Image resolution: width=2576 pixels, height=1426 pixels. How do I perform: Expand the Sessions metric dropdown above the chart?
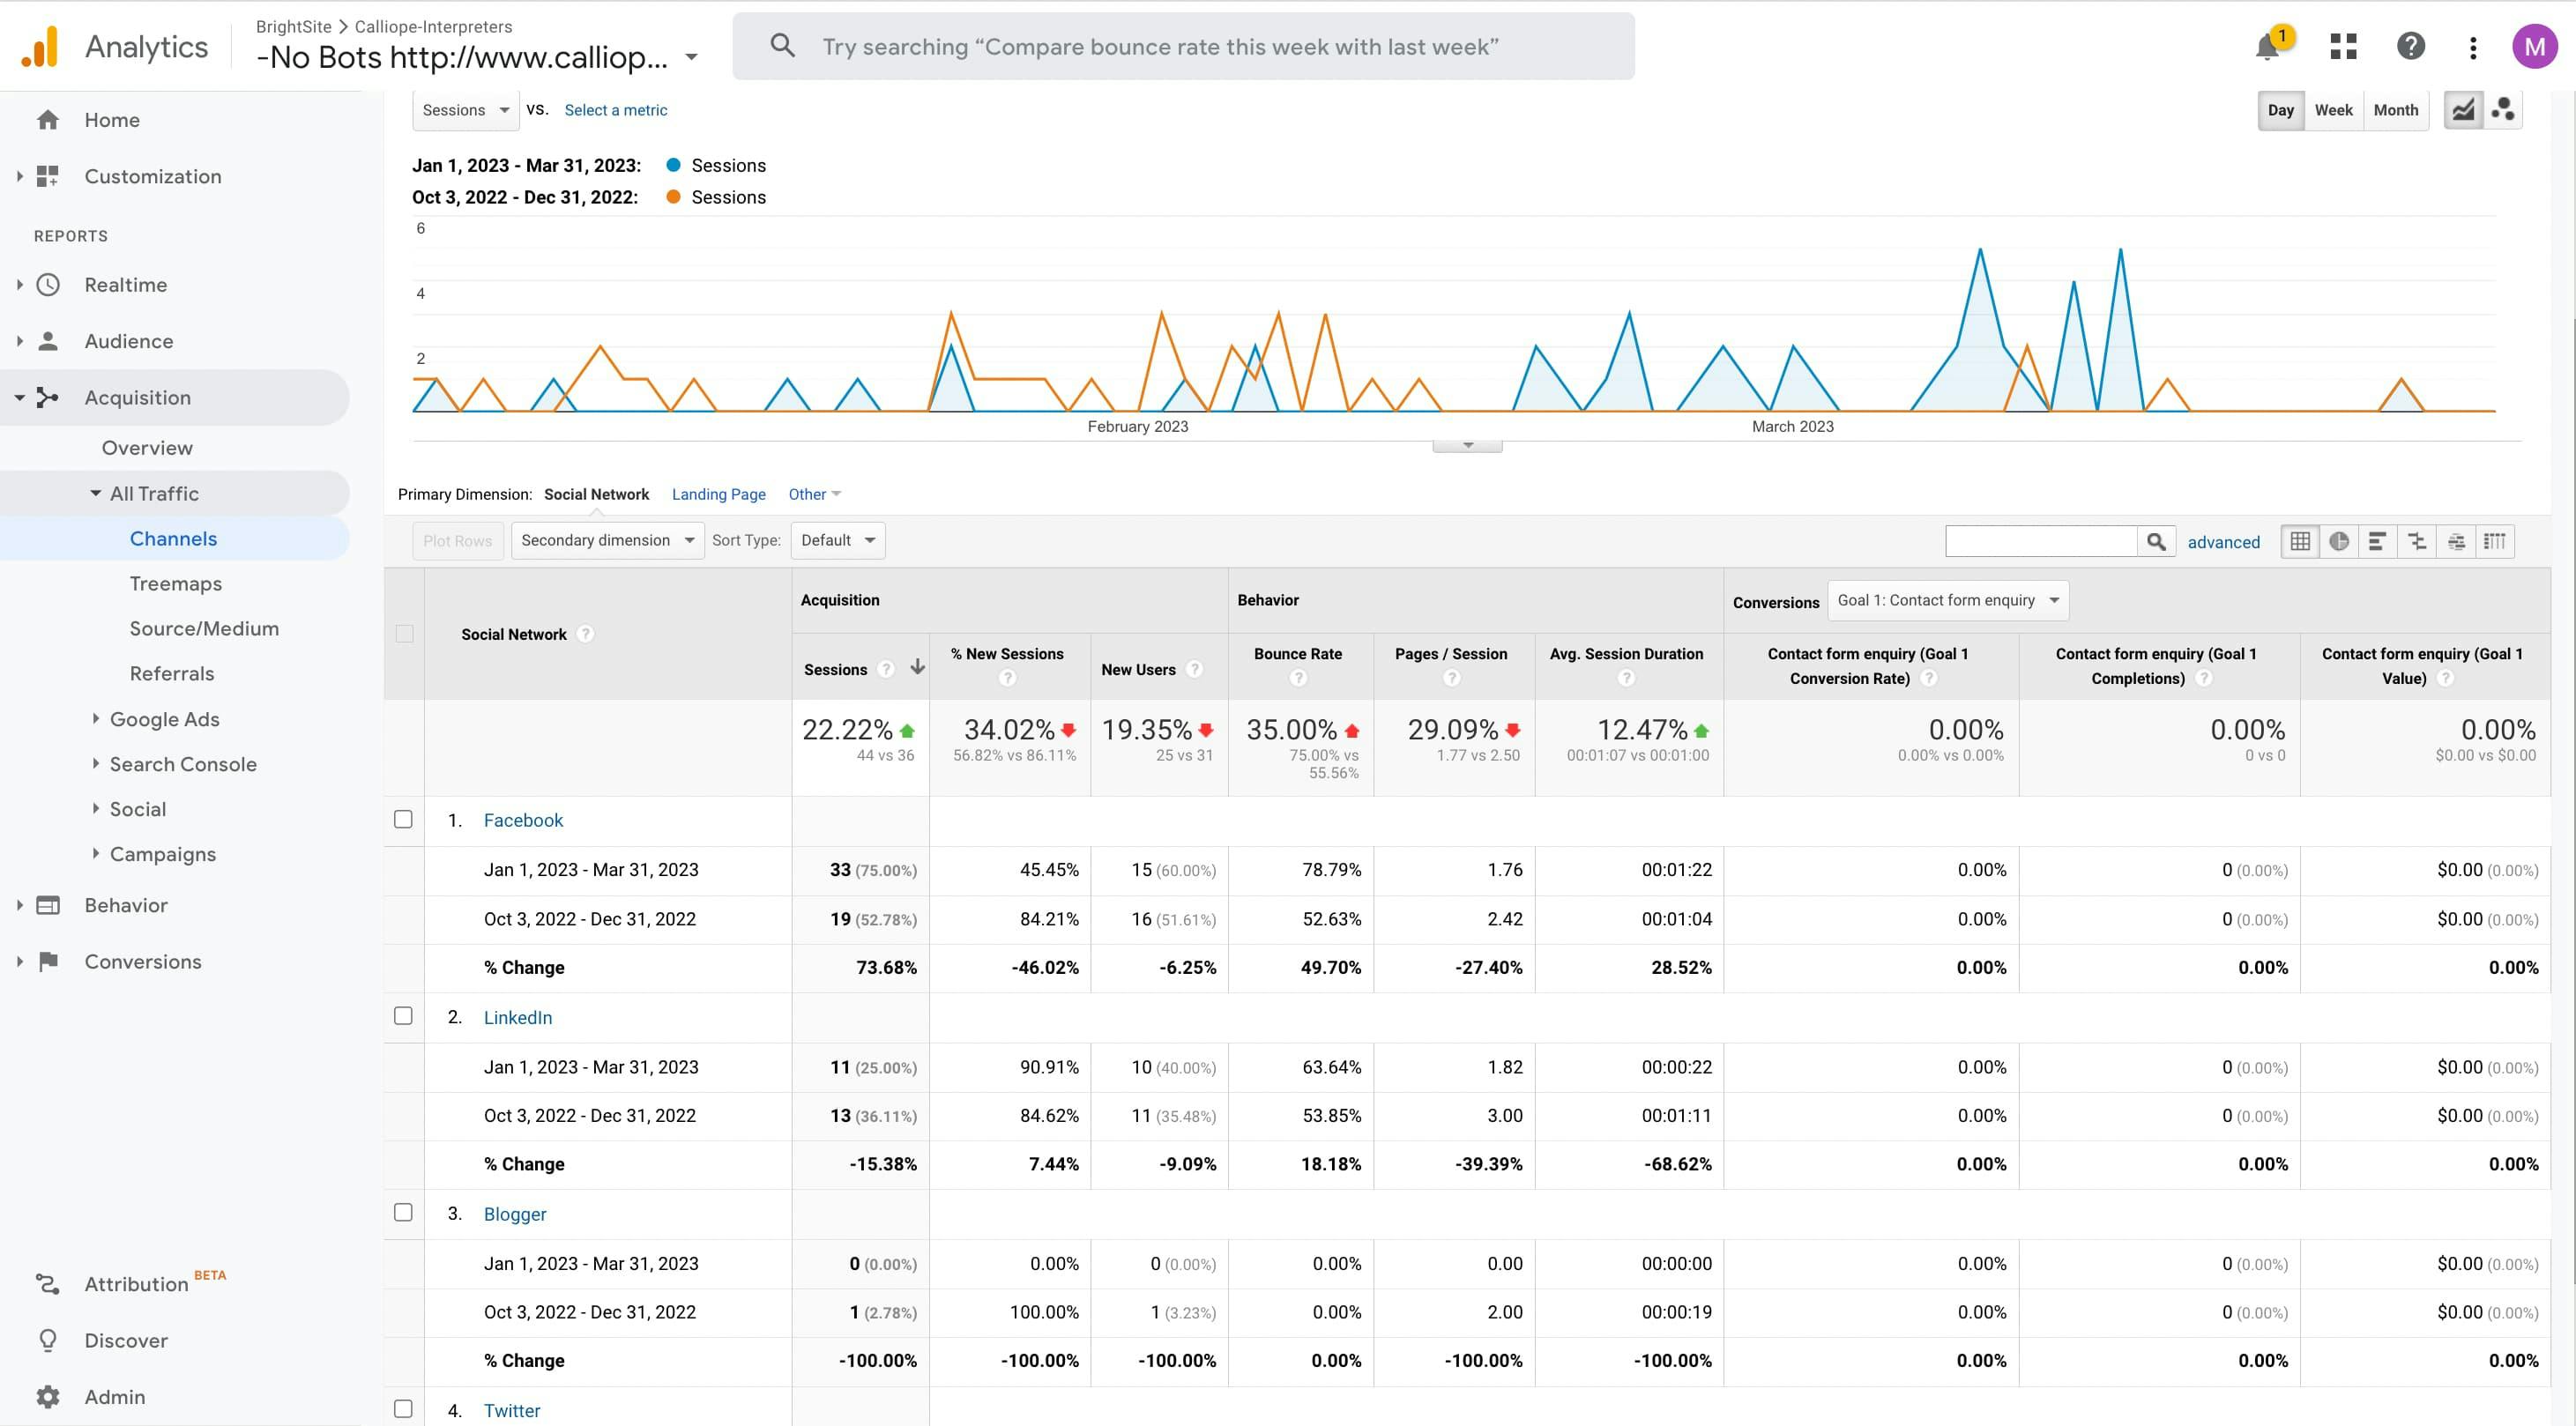465,110
